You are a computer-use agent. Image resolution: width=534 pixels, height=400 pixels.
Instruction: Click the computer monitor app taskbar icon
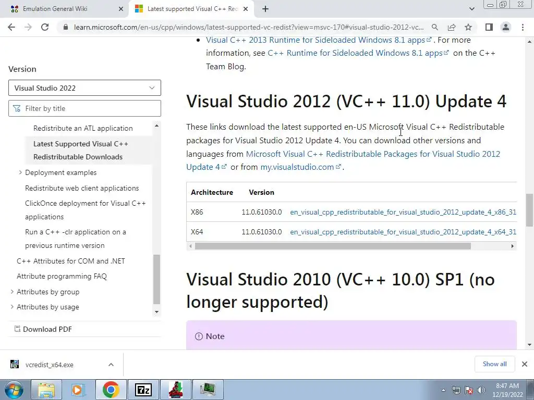[208, 390]
